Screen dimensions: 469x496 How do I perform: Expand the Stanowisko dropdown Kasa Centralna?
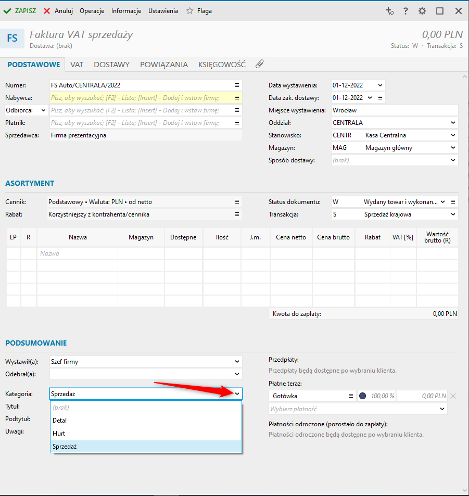[453, 135]
